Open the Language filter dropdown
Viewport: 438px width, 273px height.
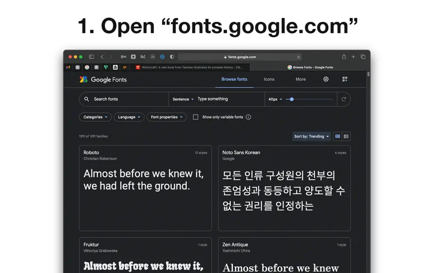129,117
